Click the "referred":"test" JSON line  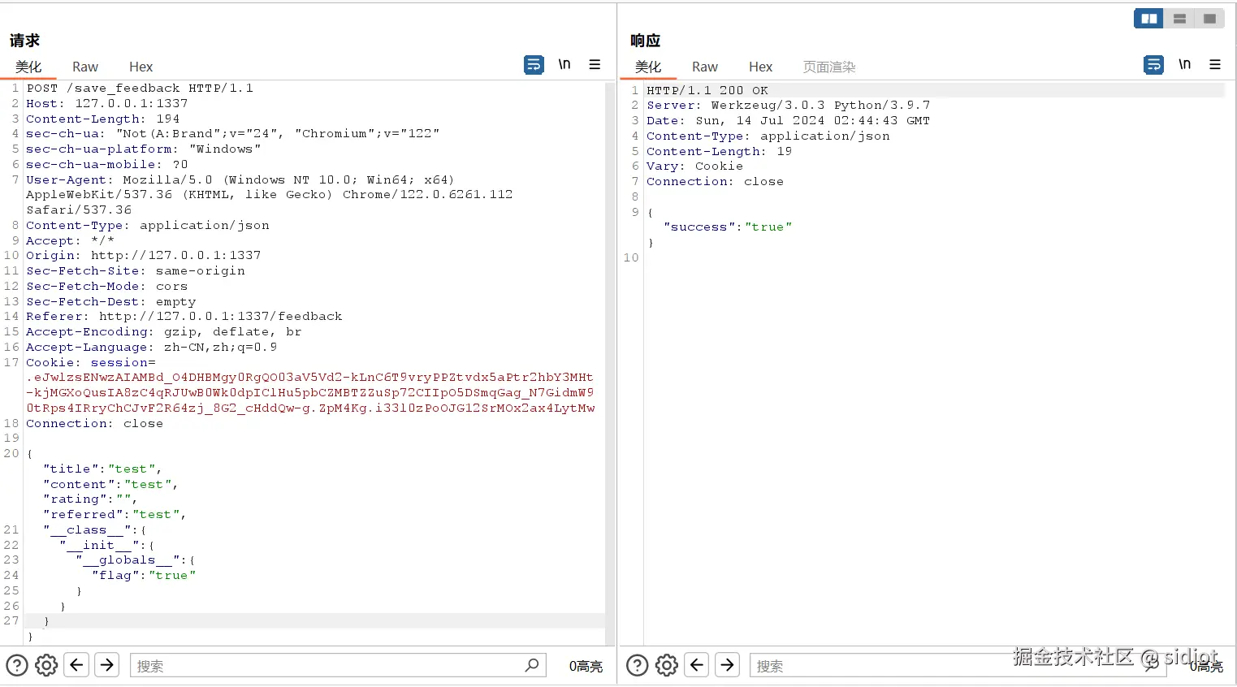(x=115, y=514)
